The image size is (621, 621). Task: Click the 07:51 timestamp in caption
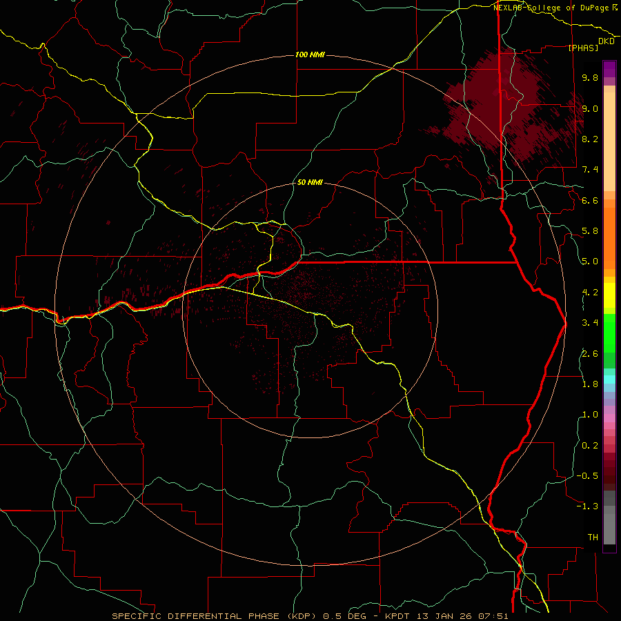pos(493,616)
